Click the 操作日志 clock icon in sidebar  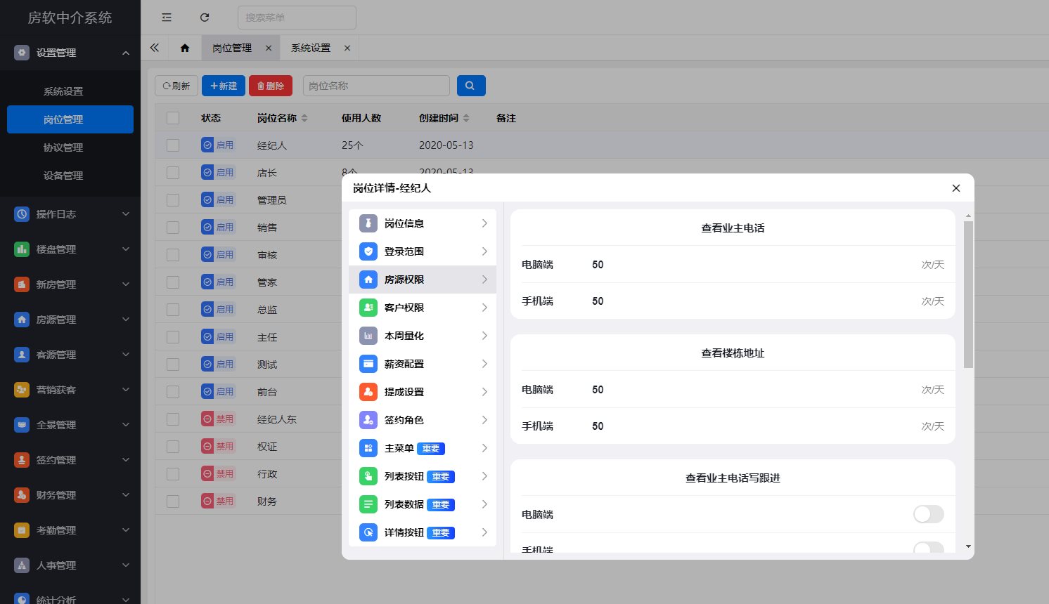tap(22, 214)
